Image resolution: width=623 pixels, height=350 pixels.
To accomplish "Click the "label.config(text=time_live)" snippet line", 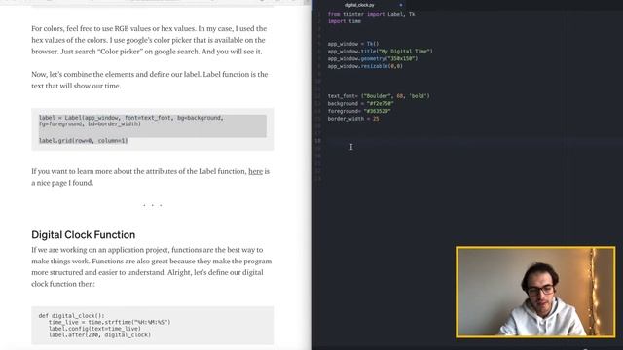I will (x=94, y=329).
